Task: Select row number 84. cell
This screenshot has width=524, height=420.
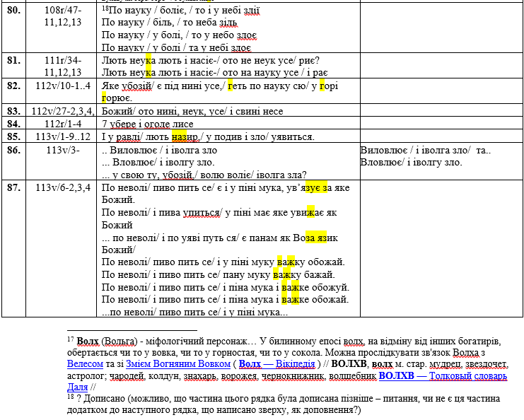Action: [13, 124]
